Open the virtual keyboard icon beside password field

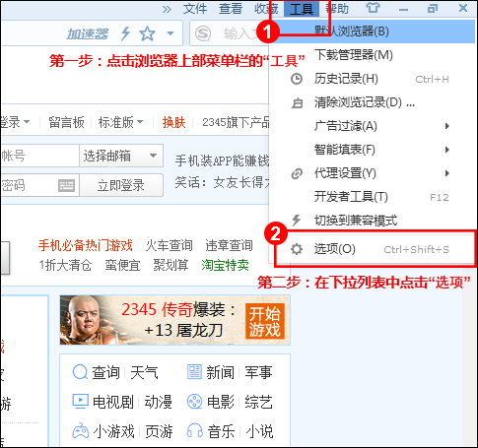coord(66,186)
